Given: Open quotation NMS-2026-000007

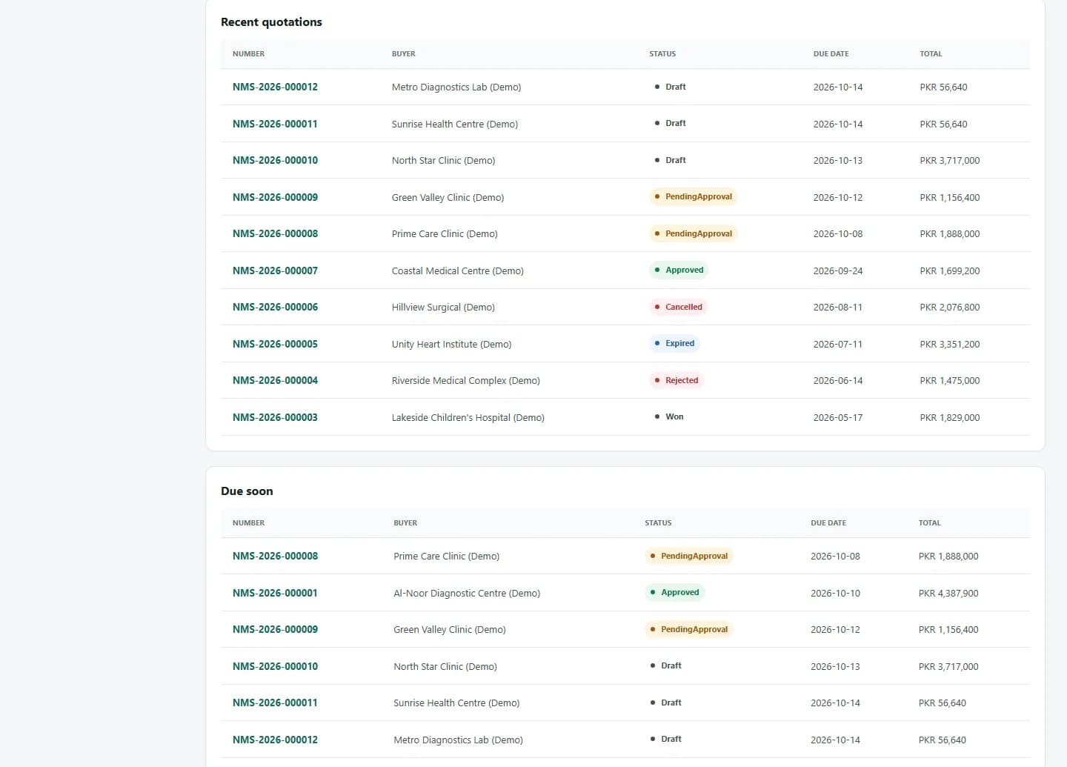Looking at the screenshot, I should tap(275, 270).
